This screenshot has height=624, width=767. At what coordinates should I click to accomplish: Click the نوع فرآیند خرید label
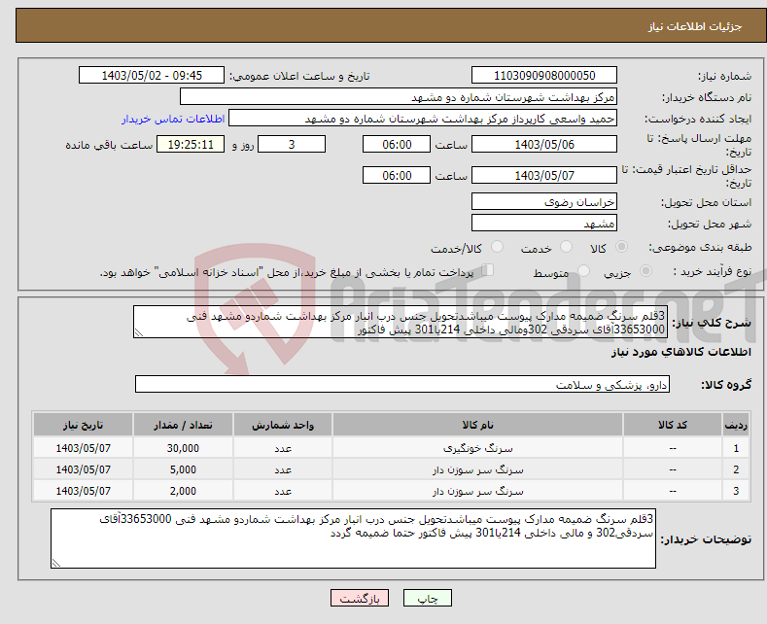pyautogui.click(x=713, y=271)
